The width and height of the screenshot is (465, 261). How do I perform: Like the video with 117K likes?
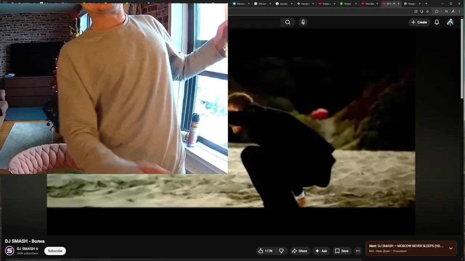266,251
